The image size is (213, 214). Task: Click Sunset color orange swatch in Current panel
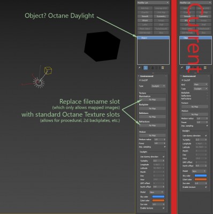point(201,180)
